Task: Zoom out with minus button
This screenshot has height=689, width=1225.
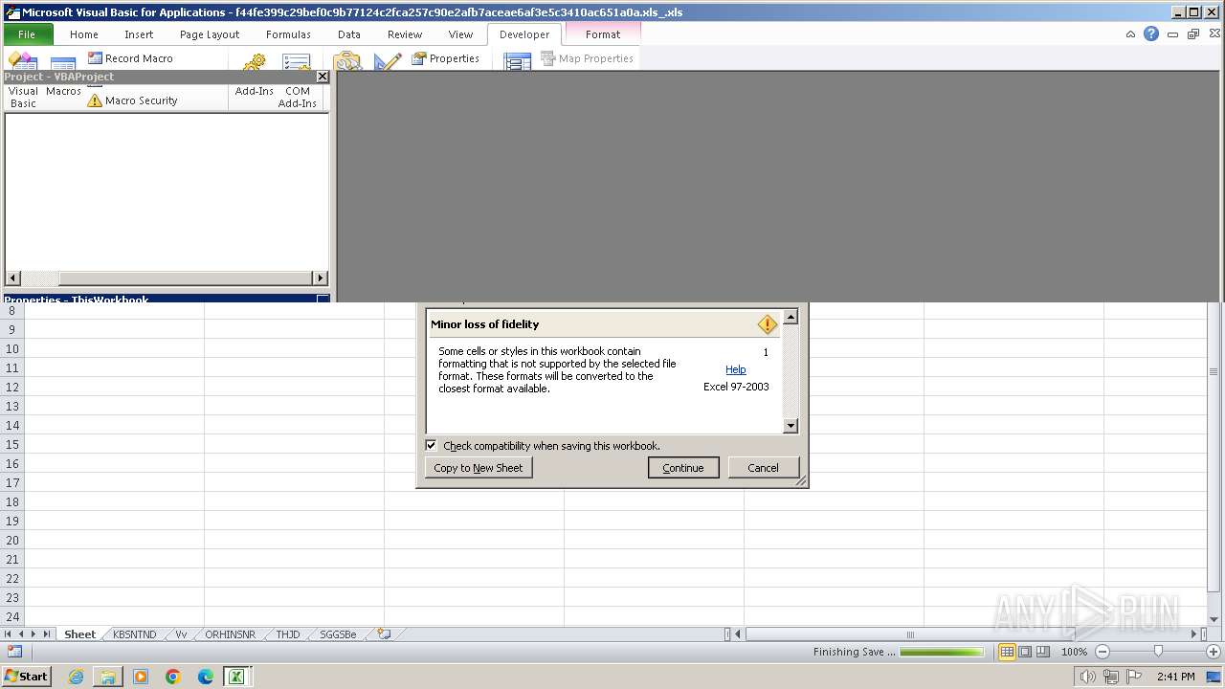Action: [x=1102, y=652]
